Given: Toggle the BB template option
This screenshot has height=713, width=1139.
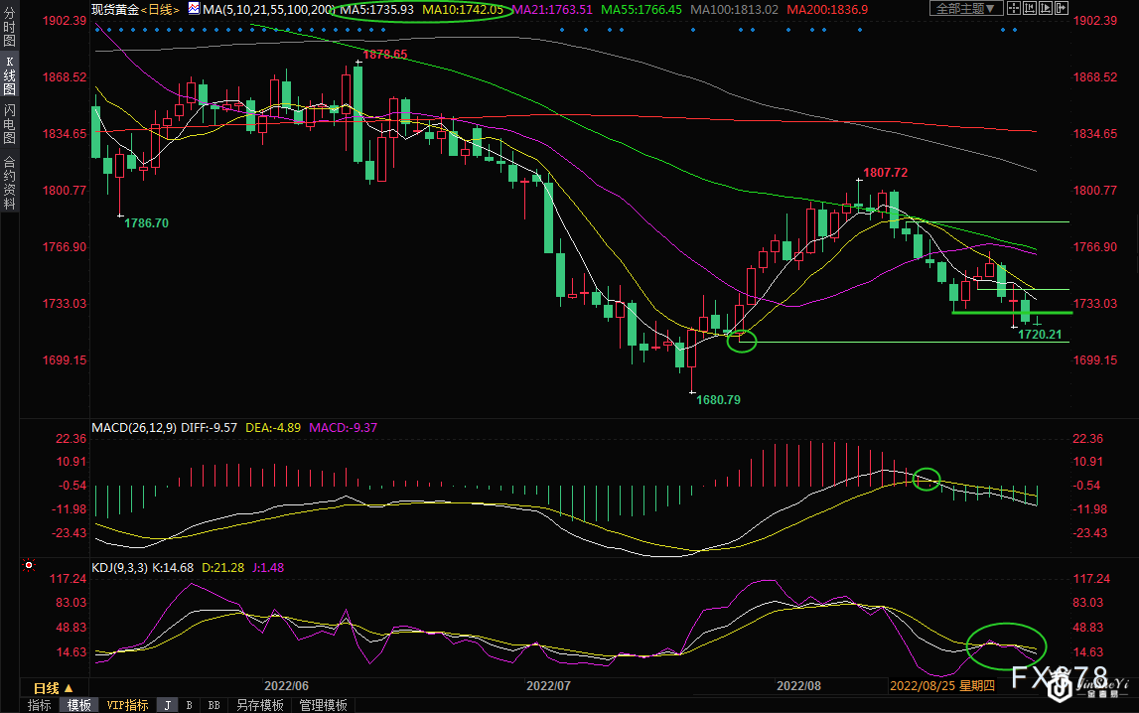Looking at the screenshot, I should click(213, 705).
